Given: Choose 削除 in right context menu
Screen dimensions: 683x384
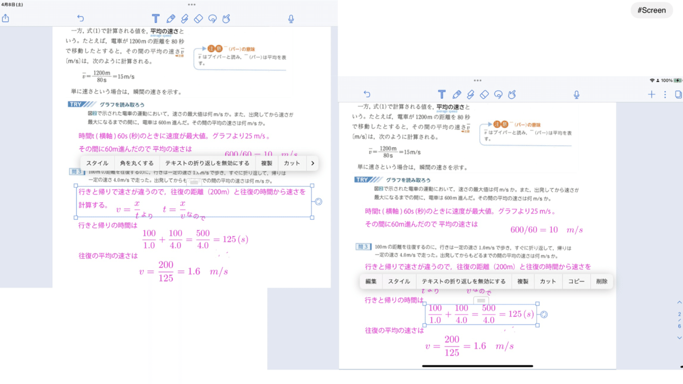Looking at the screenshot, I should point(602,282).
